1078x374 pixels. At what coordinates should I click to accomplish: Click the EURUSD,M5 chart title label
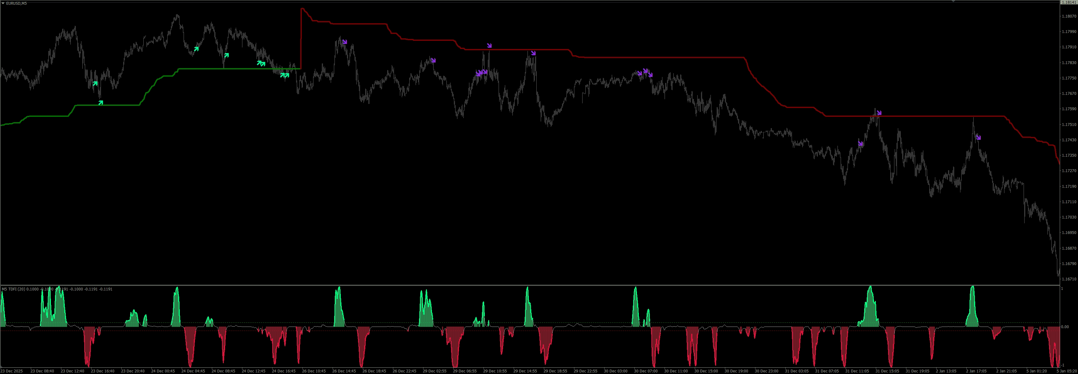(x=16, y=3)
